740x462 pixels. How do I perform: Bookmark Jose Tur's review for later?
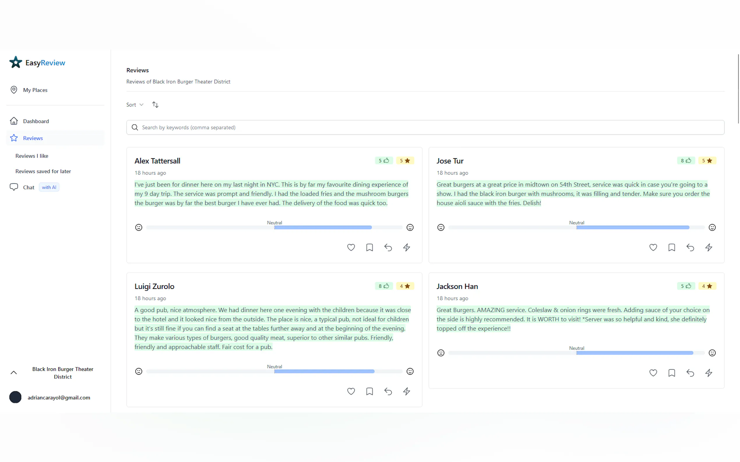672,247
